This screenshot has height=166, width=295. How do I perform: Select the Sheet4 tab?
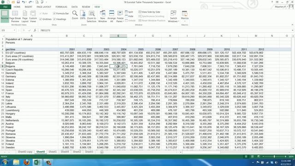pyautogui.click(x=65, y=152)
